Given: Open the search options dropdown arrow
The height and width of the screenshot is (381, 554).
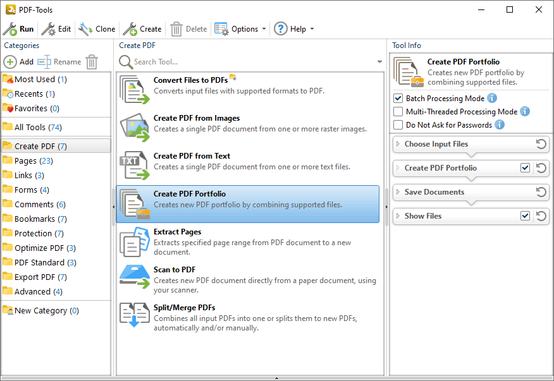Looking at the screenshot, I should (x=379, y=62).
